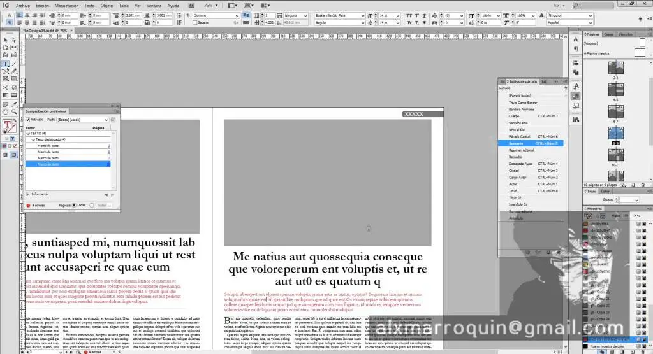Toggle formatting affects text button

[13, 139]
